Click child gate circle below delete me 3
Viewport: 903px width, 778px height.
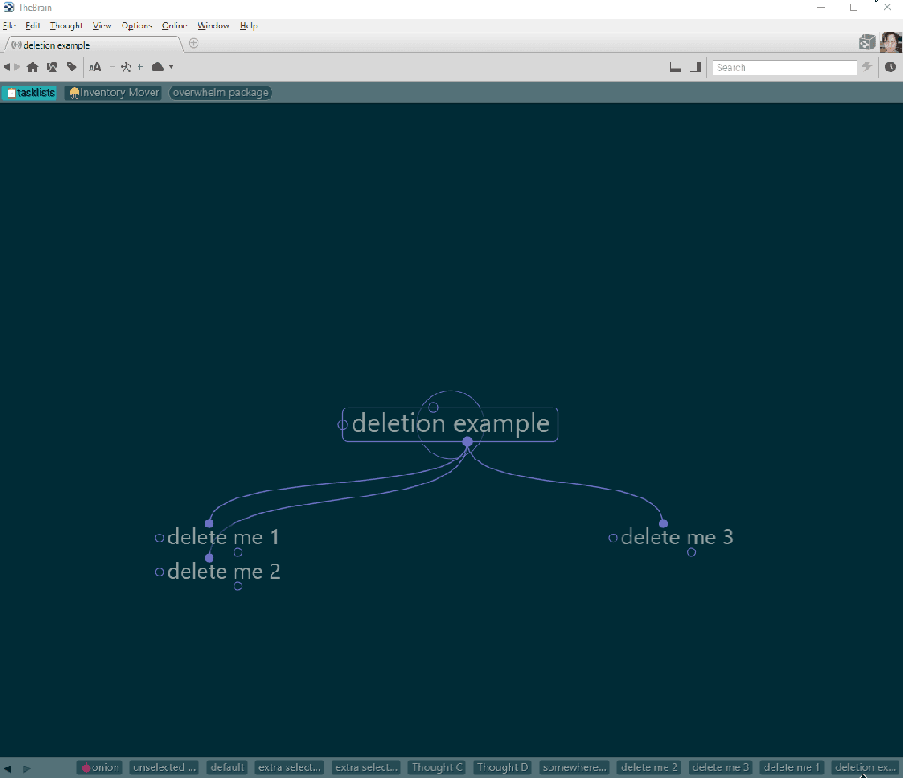coord(691,552)
